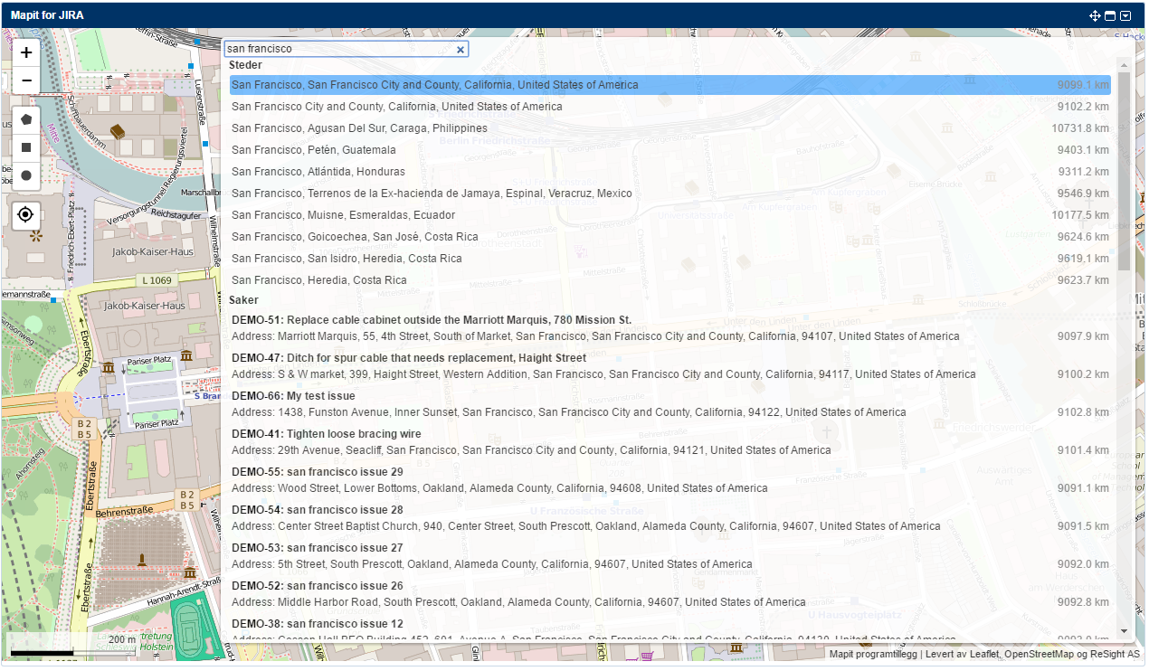This screenshot has height=671, width=1149.
Task: Select the circle draw tool
Action: pyautogui.click(x=26, y=175)
